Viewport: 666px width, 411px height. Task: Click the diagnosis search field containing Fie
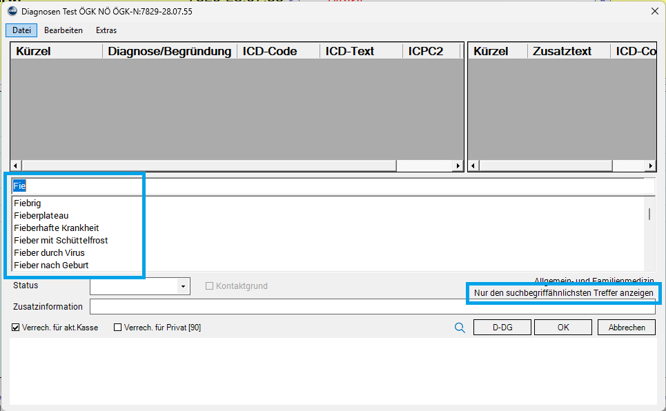pos(331,186)
